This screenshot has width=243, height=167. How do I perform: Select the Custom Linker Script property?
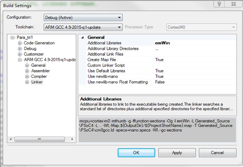106,65
